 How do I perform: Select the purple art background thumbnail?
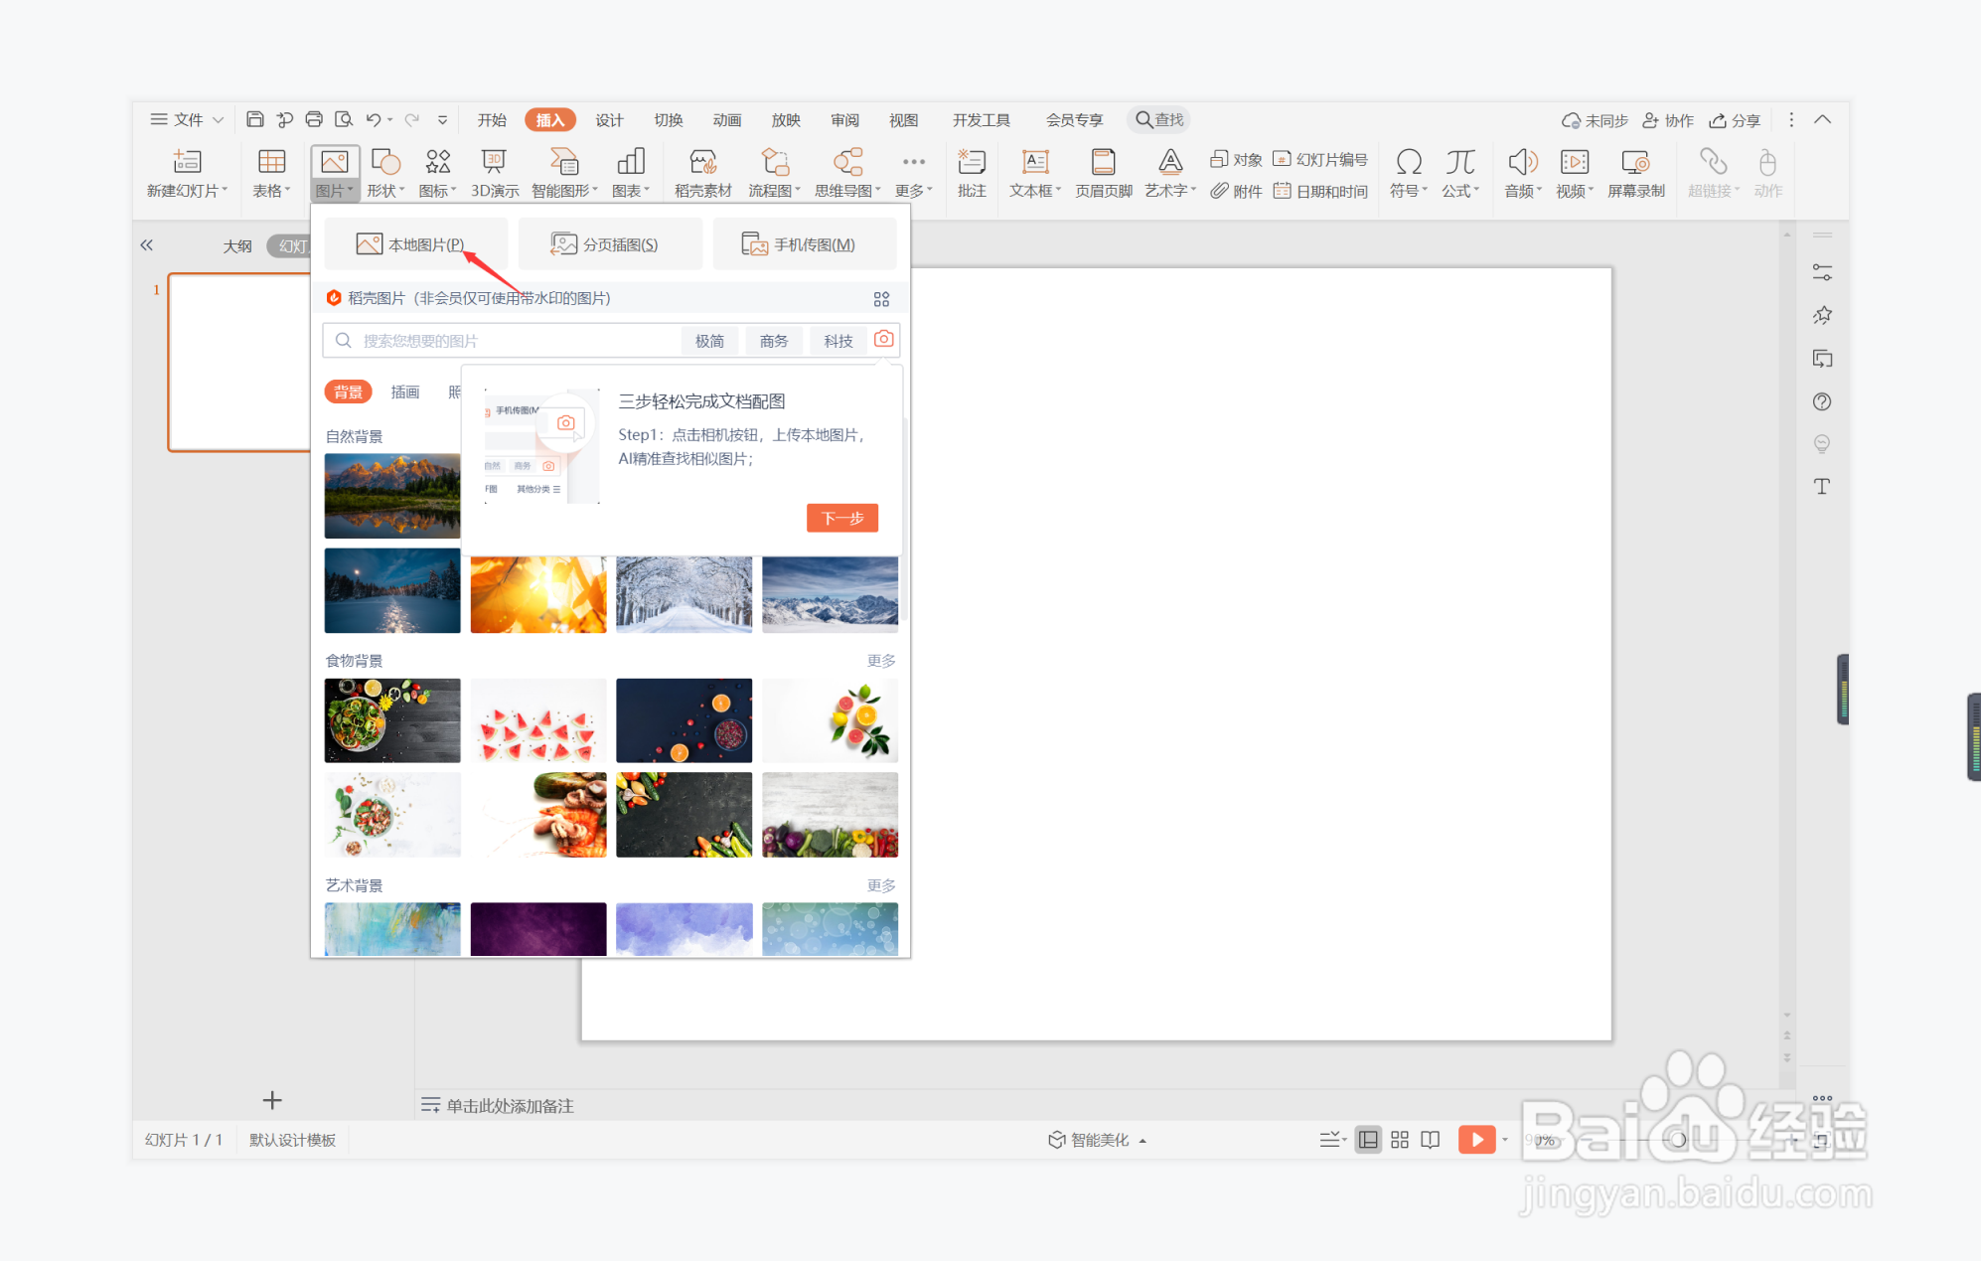[x=537, y=929]
